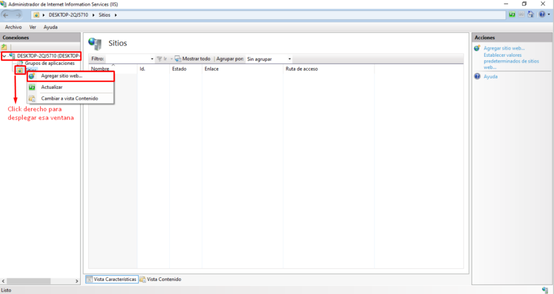Select the Sitios node icon in tree
Image resolution: width=554 pixels, height=294 pixels.
point(20,70)
